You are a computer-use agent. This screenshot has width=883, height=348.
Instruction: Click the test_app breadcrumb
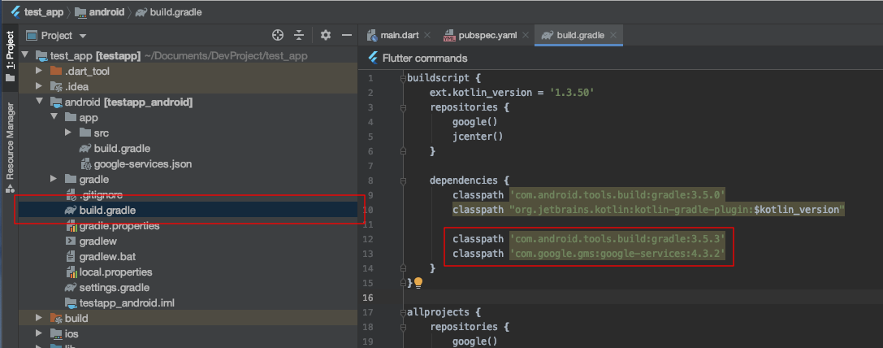(43, 11)
